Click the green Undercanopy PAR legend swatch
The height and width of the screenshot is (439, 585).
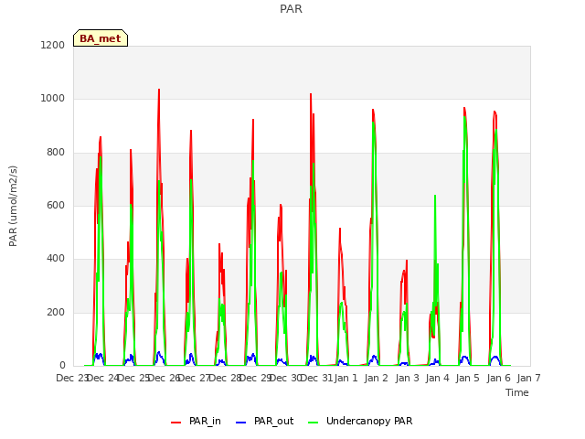pos(314,423)
